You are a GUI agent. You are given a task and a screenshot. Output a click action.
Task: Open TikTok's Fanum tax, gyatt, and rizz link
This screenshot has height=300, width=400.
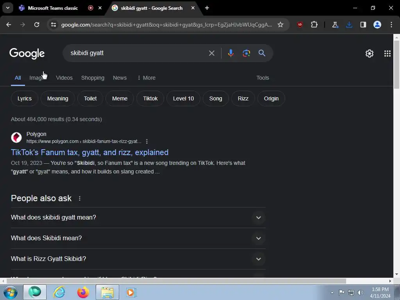[x=89, y=152]
